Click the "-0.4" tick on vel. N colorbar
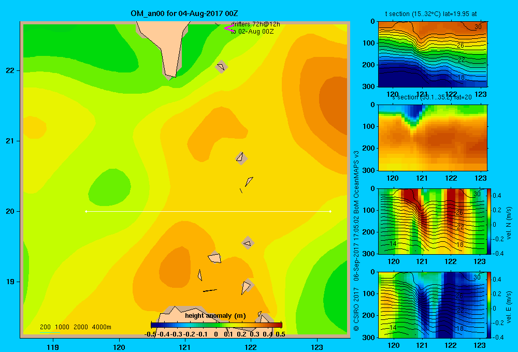The height and width of the screenshot is (352, 518). tap(497, 254)
